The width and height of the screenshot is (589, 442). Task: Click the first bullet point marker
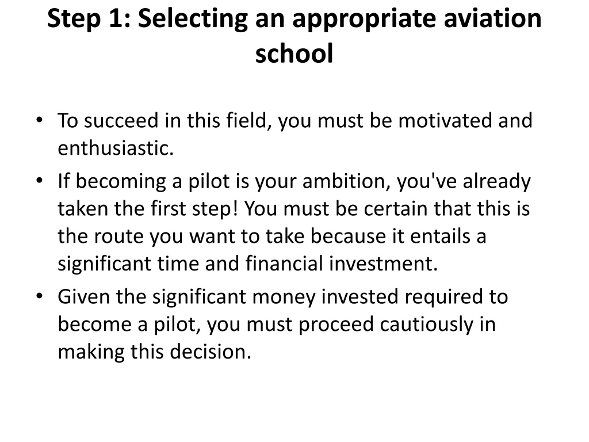tap(40, 120)
